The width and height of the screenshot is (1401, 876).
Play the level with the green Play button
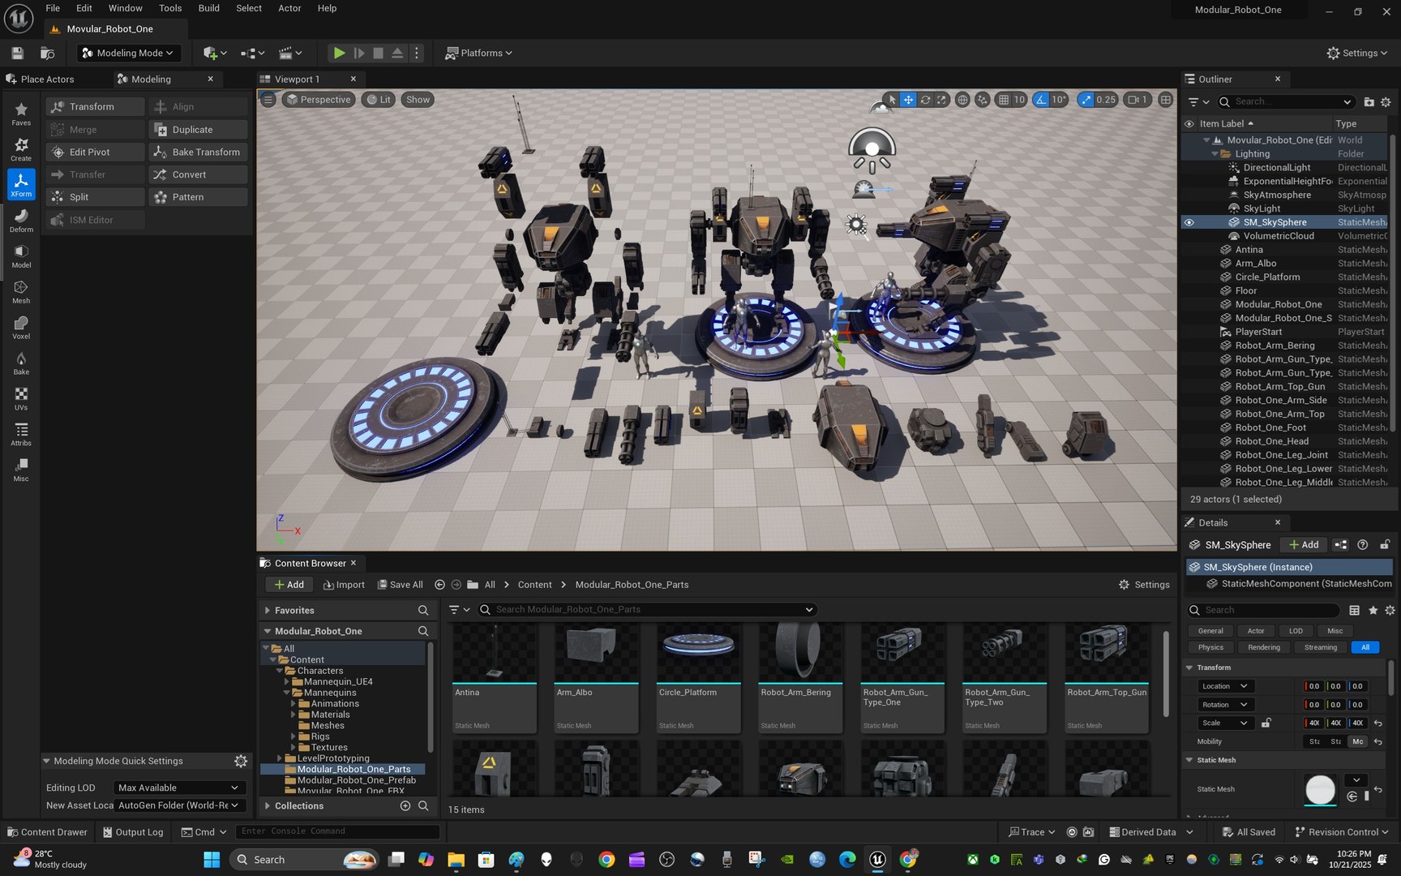click(x=339, y=53)
